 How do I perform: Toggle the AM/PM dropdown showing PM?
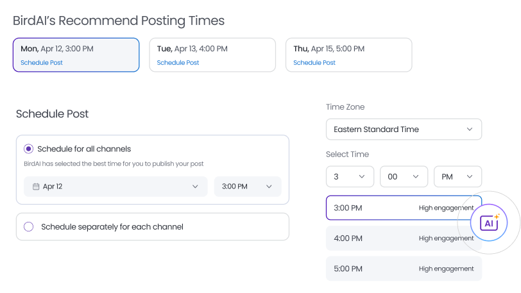click(x=457, y=176)
